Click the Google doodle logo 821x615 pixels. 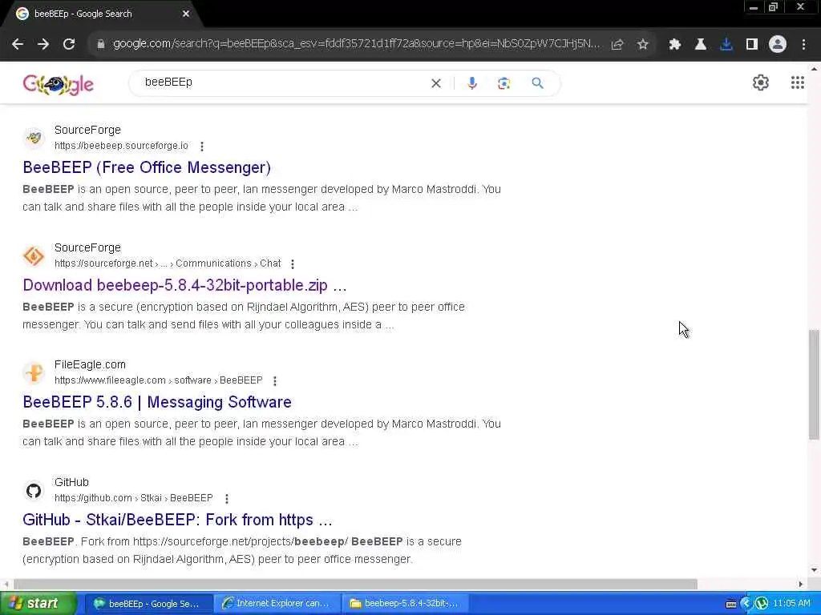(x=58, y=84)
